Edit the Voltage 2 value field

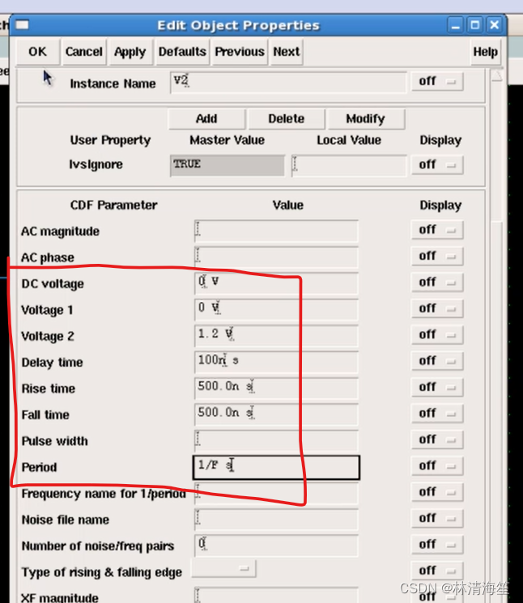click(277, 336)
